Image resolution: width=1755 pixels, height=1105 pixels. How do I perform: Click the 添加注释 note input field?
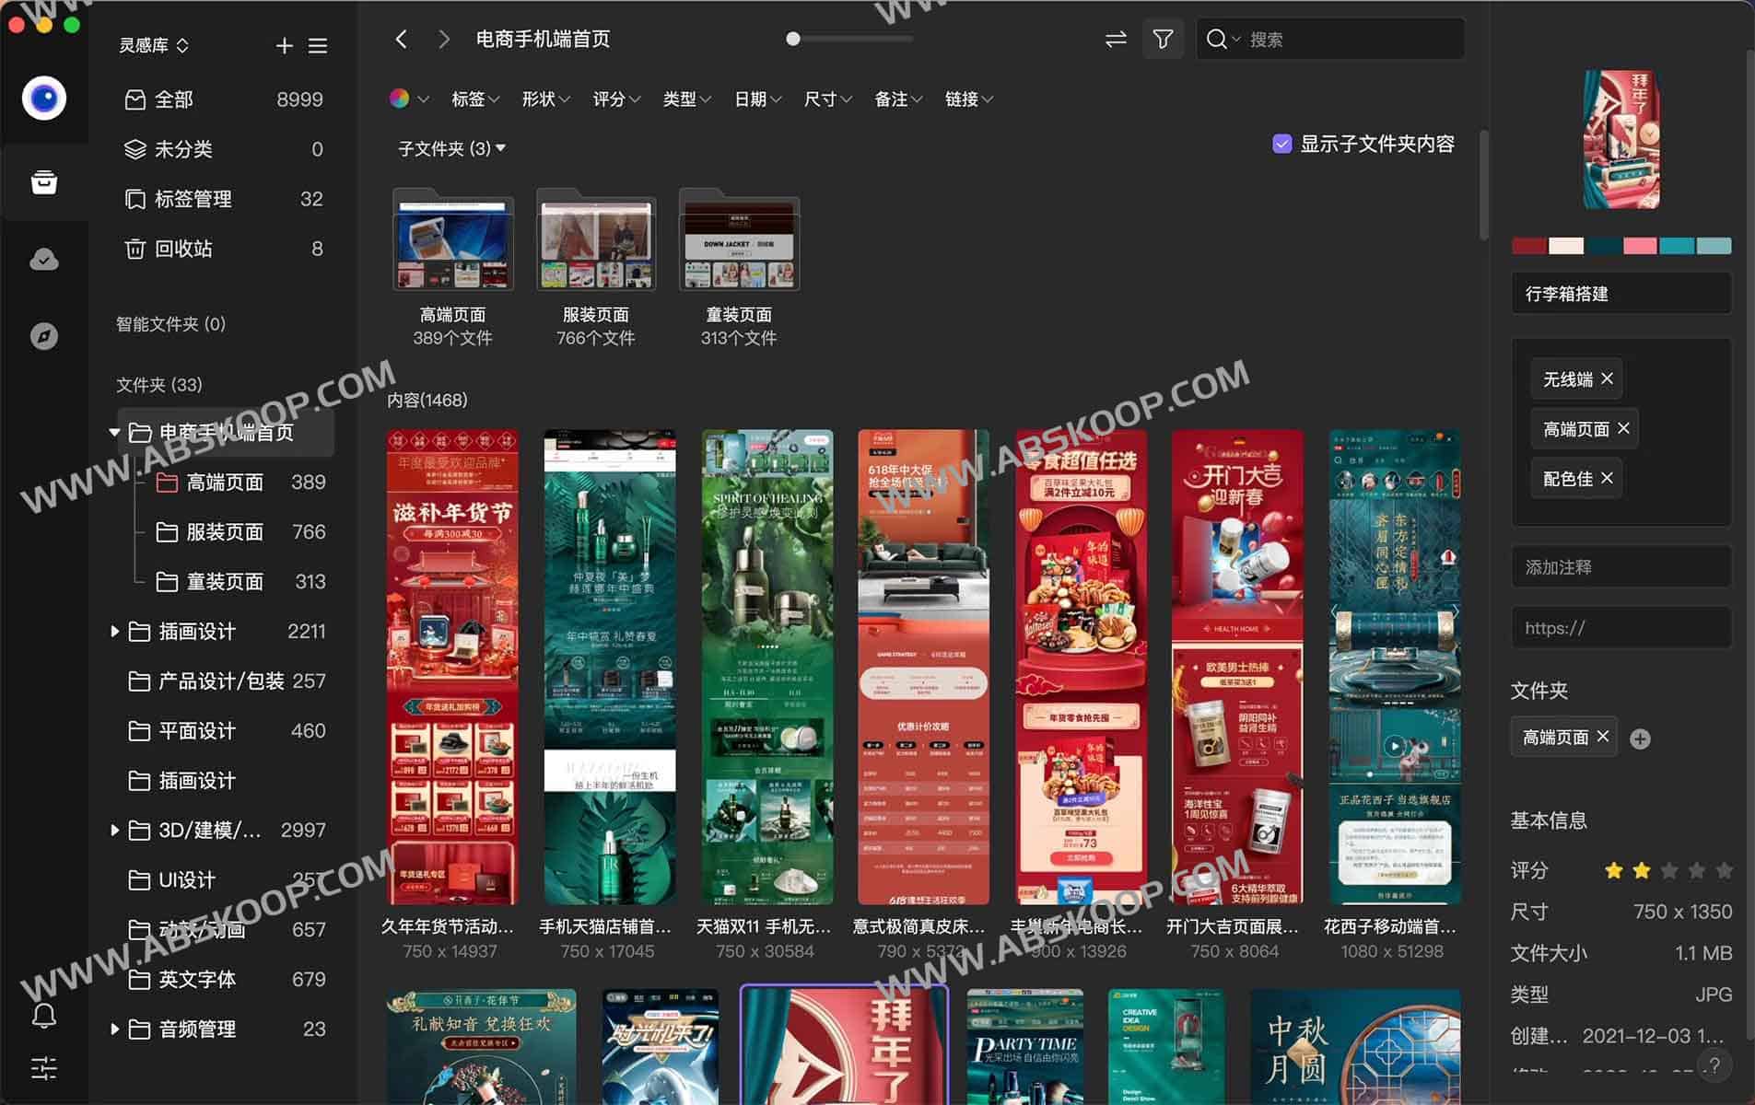[1621, 566]
